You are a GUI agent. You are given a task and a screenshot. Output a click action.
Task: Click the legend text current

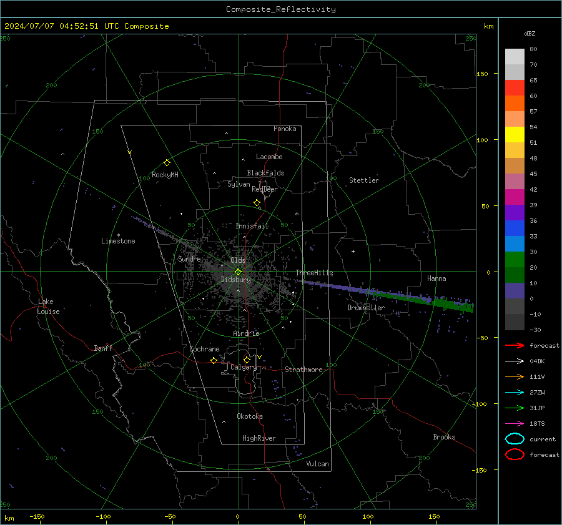(543, 439)
